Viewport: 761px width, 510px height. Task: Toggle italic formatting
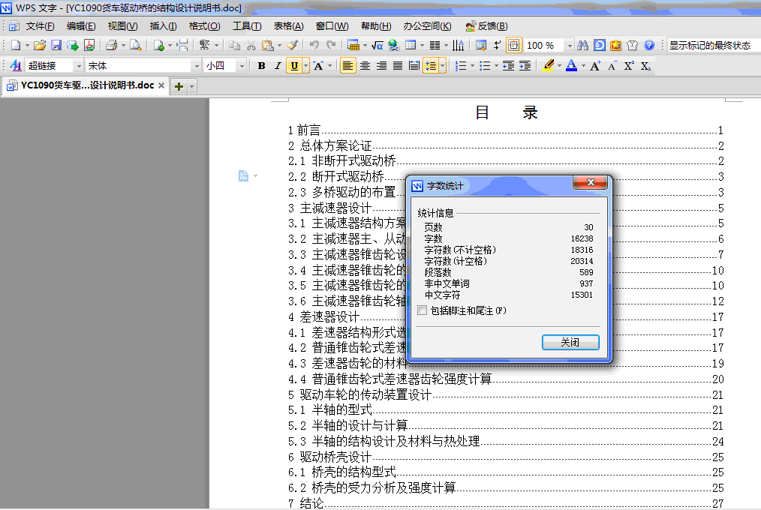278,66
